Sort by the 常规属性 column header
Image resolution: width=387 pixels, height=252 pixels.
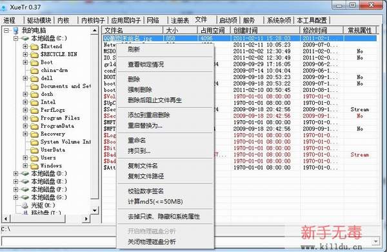tap(360, 30)
